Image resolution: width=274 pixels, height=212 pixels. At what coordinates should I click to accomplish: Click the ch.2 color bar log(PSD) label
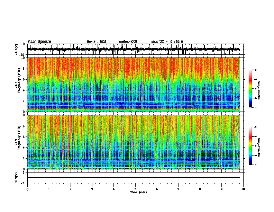click(x=259, y=147)
